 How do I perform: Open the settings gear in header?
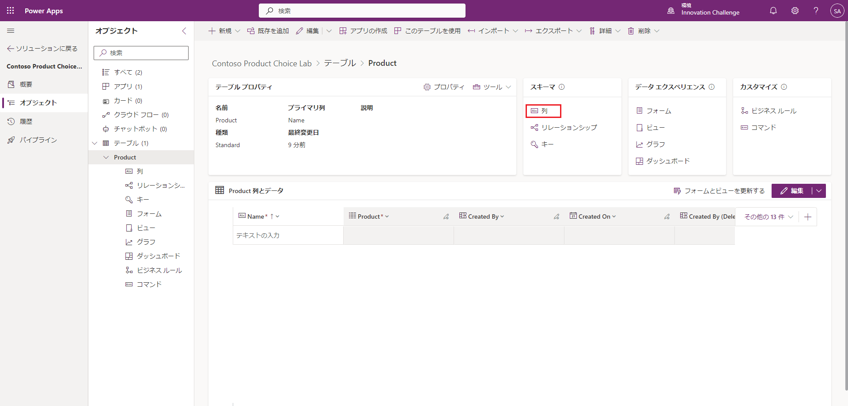[795, 11]
